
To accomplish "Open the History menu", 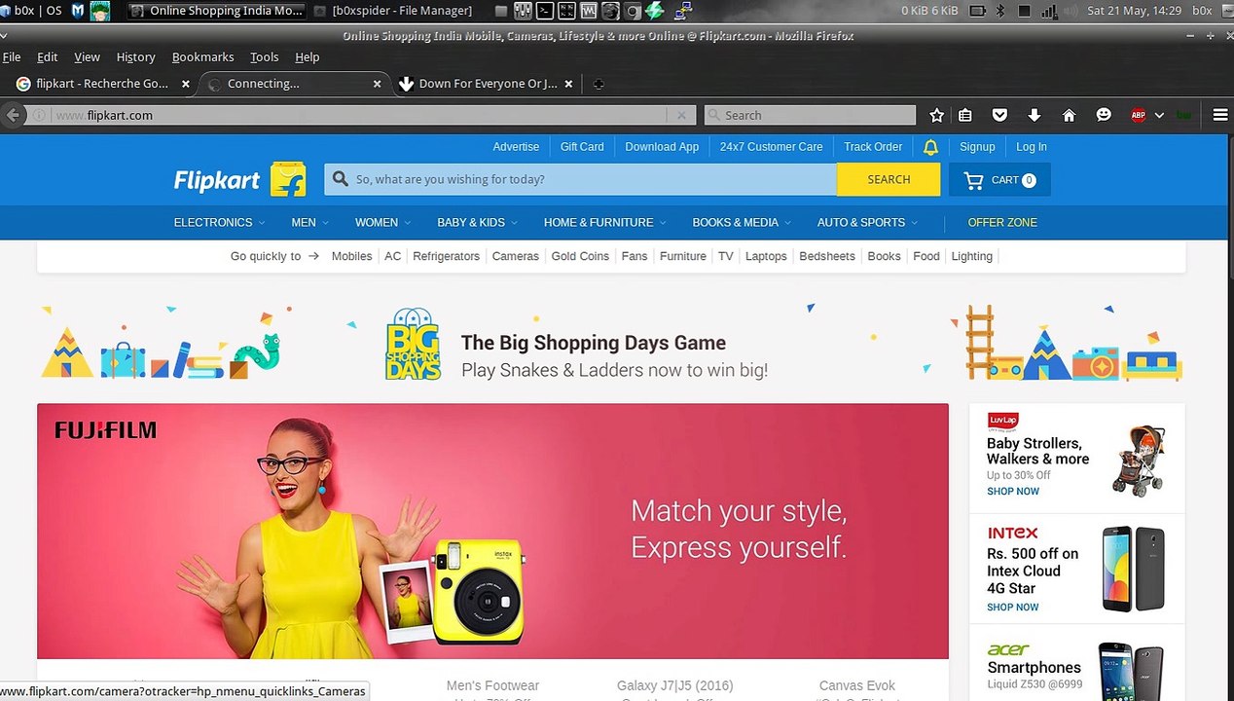I will point(135,57).
